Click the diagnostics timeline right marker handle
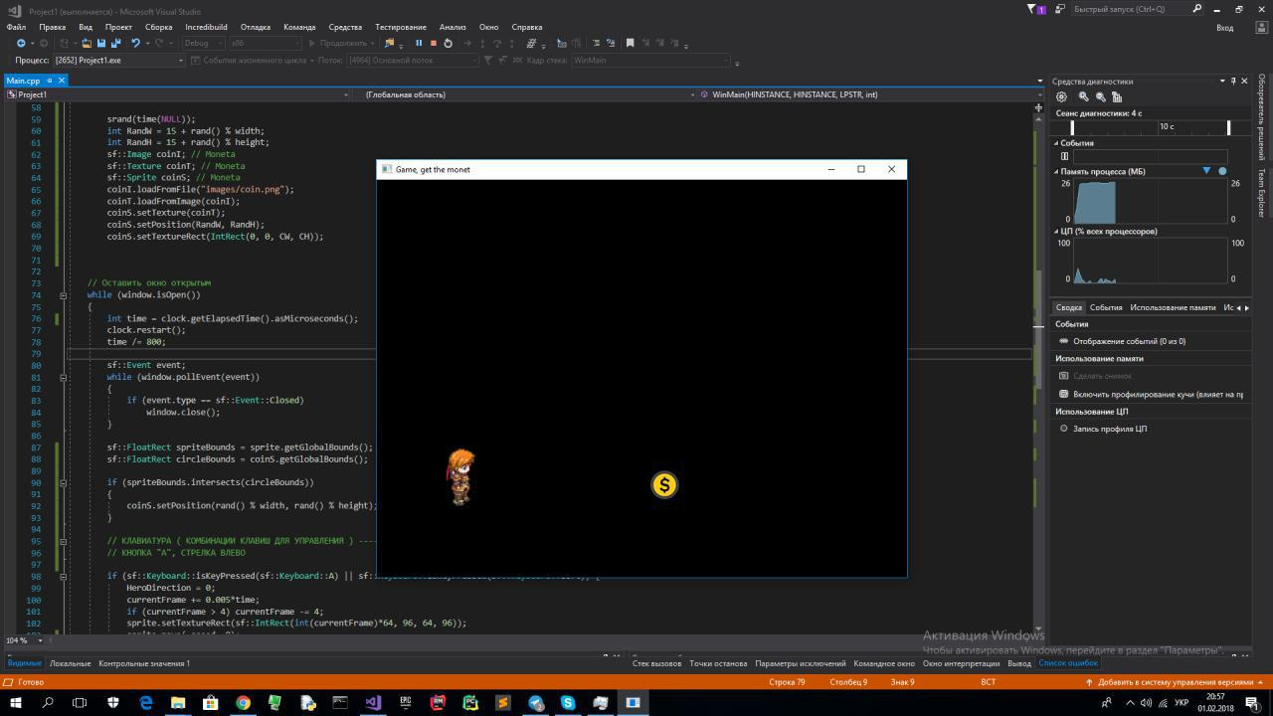 [1228, 127]
